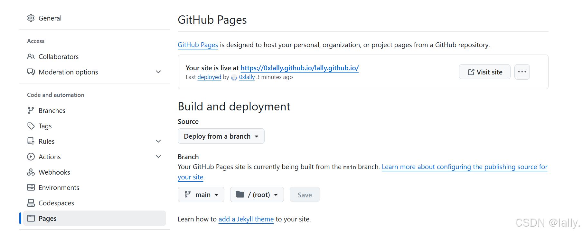Expand the Rules section chevron
Viewport: 582px width, 233px height.
pyautogui.click(x=158, y=141)
